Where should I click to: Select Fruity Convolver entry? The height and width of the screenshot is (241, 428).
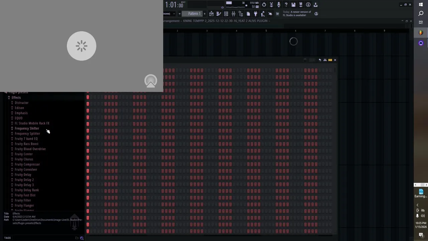pos(26,170)
